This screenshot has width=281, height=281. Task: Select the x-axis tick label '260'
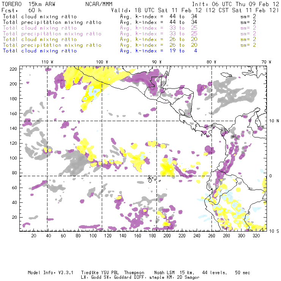coord(212,236)
